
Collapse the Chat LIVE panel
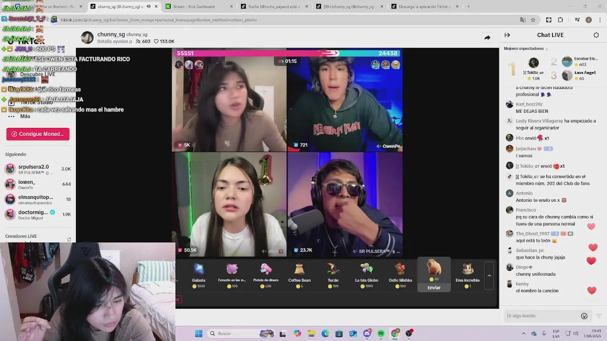coord(507,35)
